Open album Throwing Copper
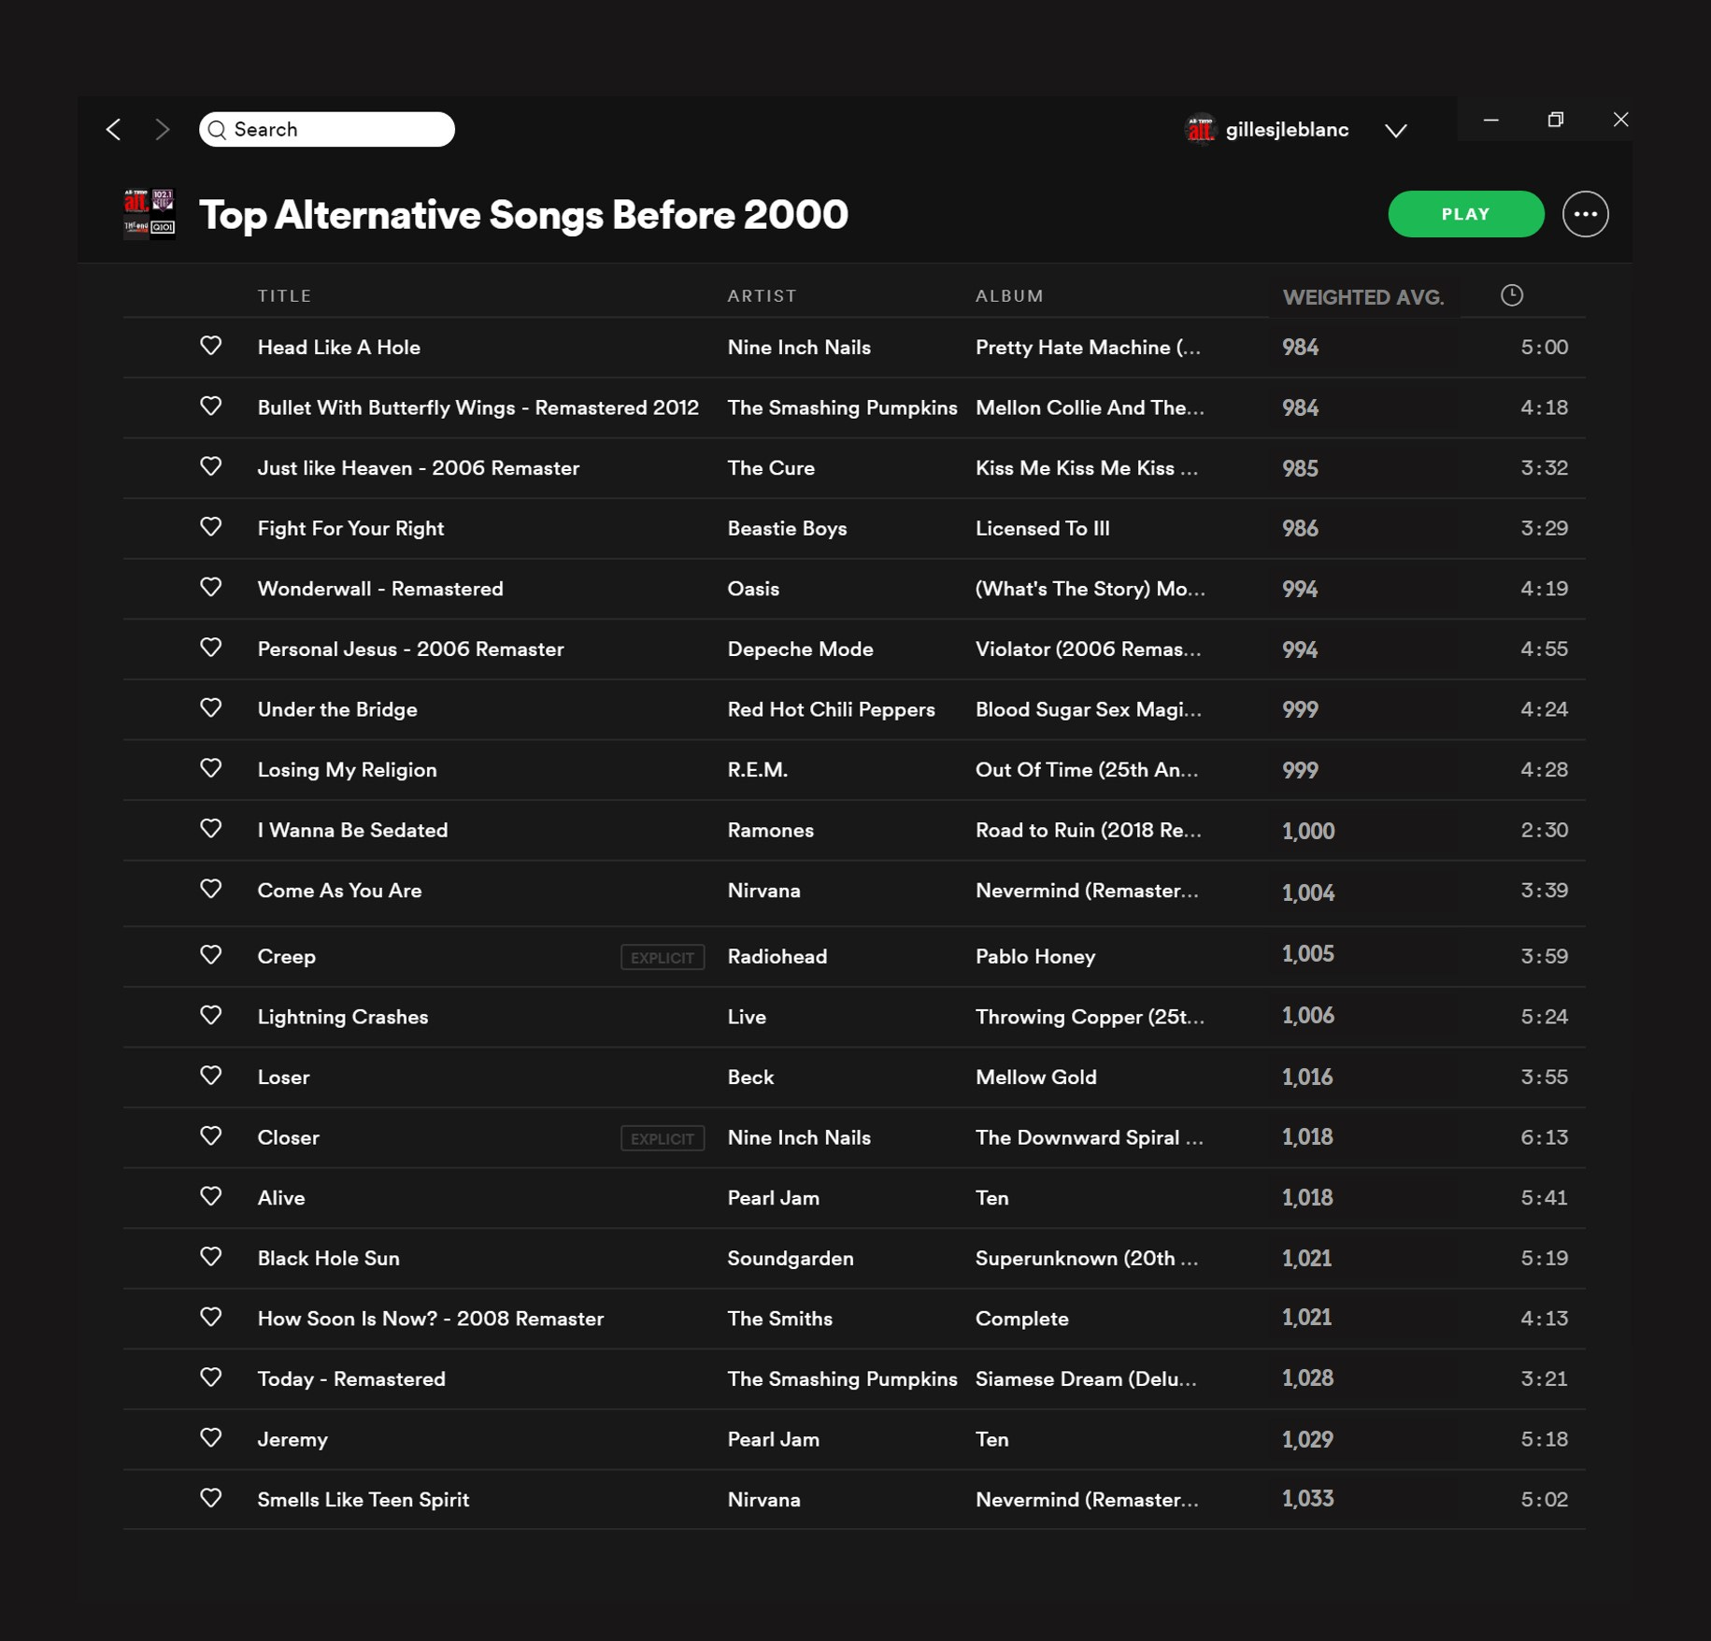The width and height of the screenshot is (1711, 1641). pos(1090,1018)
